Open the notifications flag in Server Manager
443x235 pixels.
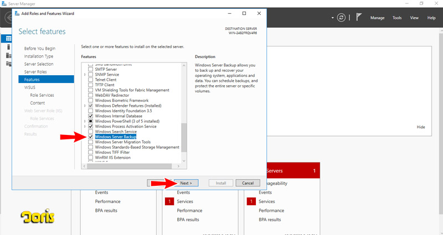pyautogui.click(x=358, y=18)
